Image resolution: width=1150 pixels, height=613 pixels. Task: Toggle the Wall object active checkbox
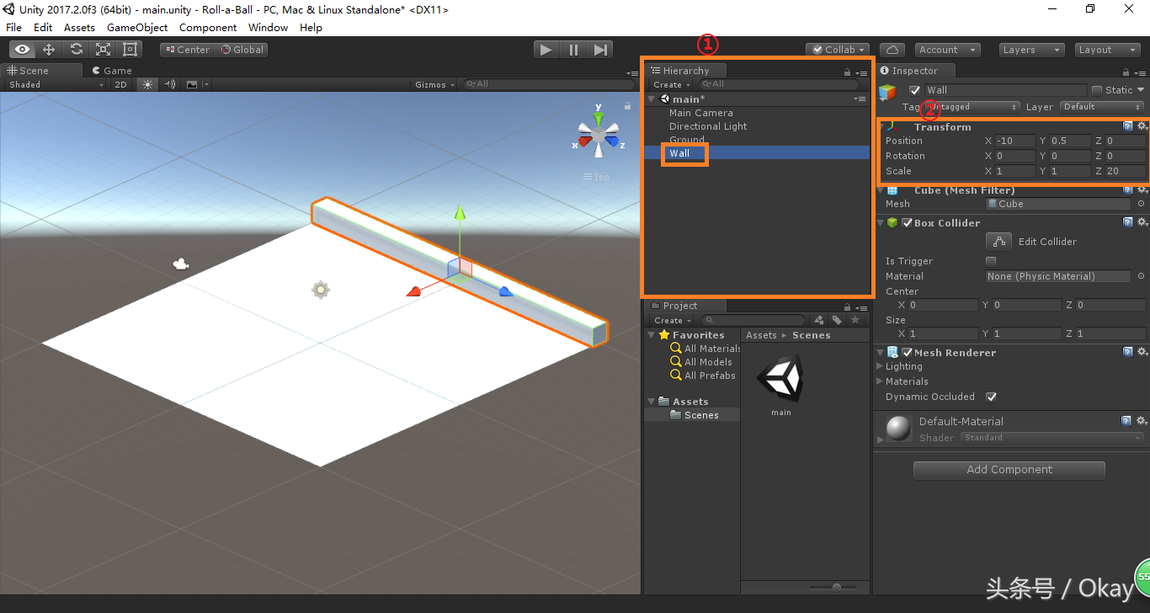tap(915, 90)
